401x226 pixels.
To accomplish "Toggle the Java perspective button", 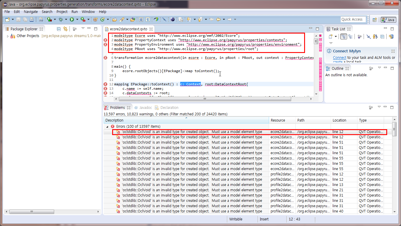I will click(388, 20).
